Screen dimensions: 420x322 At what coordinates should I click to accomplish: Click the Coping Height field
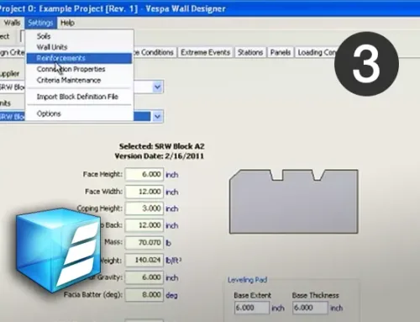(144, 209)
